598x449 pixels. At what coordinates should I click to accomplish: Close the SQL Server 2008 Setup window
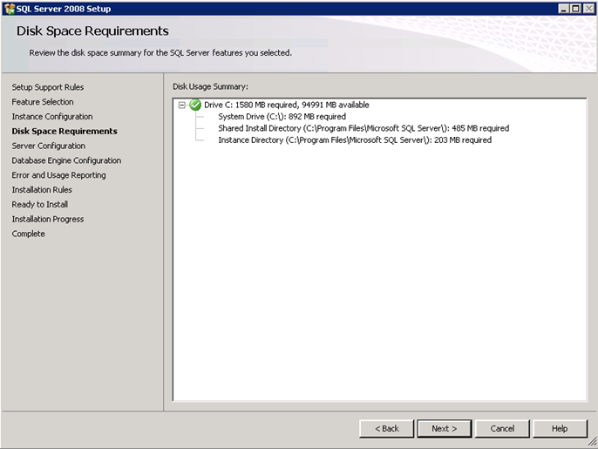[588, 9]
